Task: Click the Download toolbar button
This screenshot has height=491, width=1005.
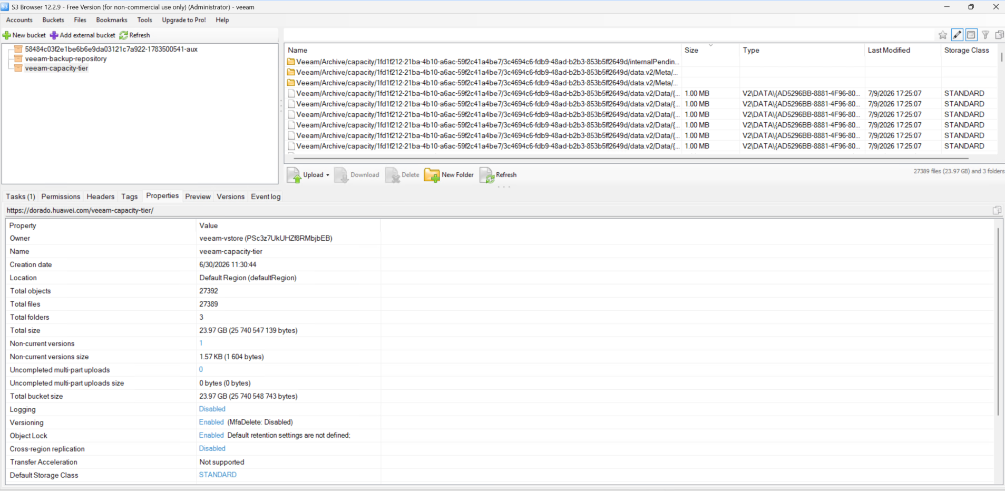Action: [357, 175]
